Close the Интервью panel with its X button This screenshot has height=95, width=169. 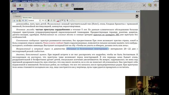coord(139,12)
